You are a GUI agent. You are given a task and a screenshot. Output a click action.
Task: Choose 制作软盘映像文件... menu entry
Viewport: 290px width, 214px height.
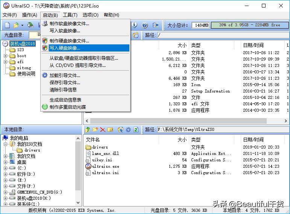coord(85,23)
